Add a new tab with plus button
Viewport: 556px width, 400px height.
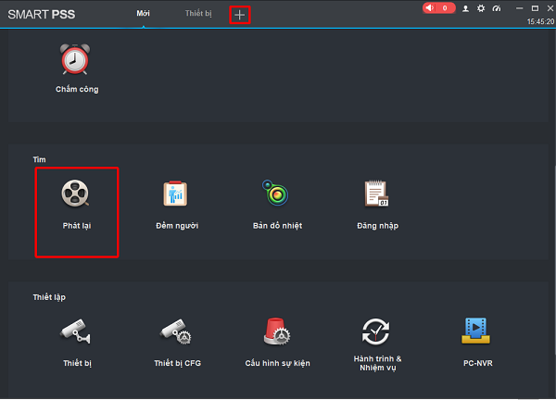[x=240, y=15]
